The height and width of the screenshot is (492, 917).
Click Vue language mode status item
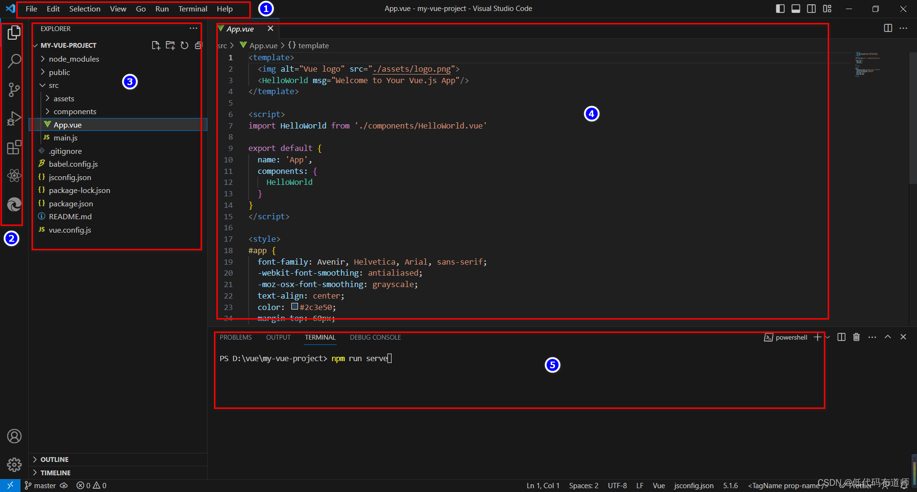click(659, 485)
